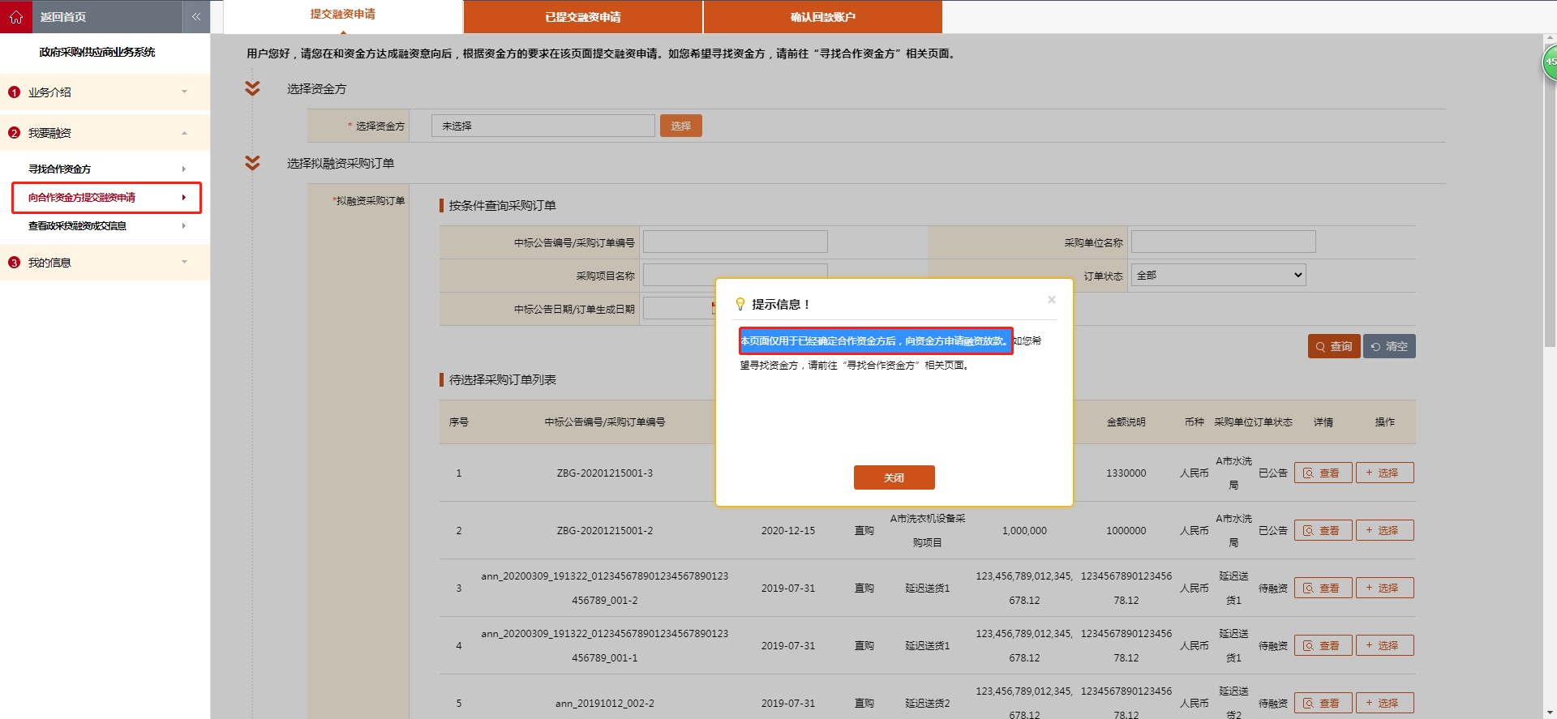Select order ZBG-20201215001-2
Image resolution: width=1557 pixels, height=719 pixels.
1385,530
